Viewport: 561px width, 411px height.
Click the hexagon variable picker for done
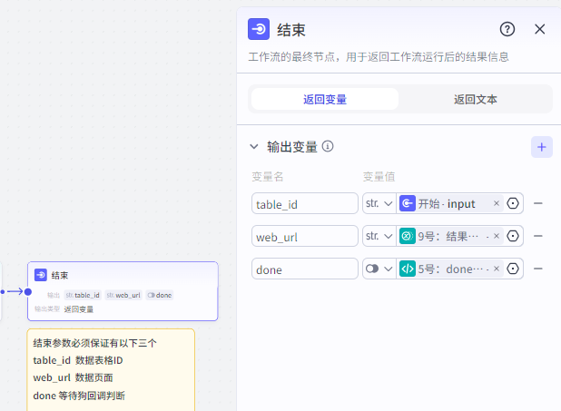click(x=513, y=269)
